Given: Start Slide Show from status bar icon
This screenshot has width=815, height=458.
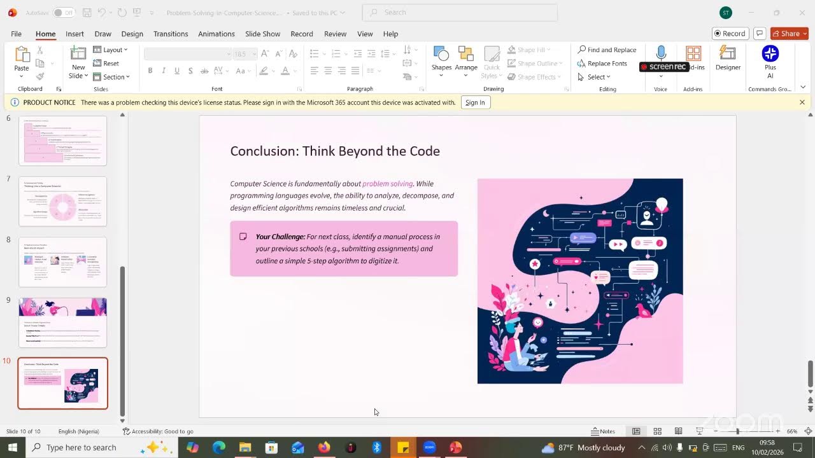Looking at the screenshot, I should (x=700, y=431).
